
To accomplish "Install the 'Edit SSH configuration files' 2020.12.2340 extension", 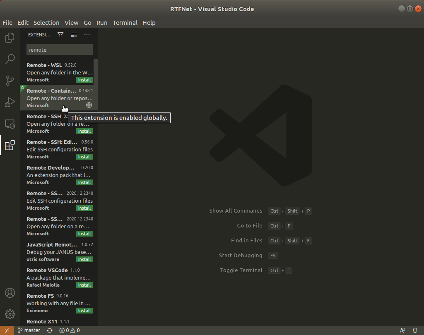I will 84,208.
